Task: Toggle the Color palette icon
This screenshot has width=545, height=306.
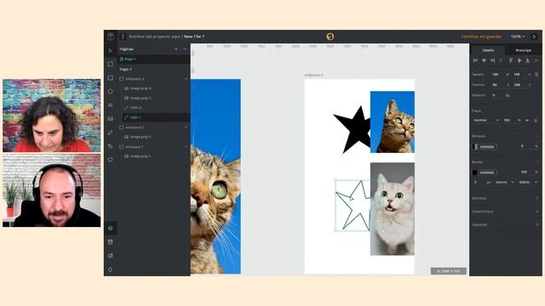Action: [111, 269]
